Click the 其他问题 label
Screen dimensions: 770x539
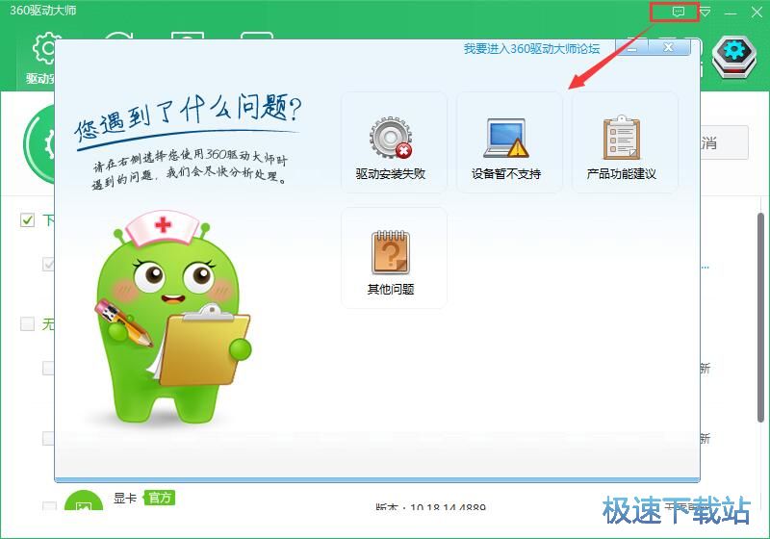391,289
